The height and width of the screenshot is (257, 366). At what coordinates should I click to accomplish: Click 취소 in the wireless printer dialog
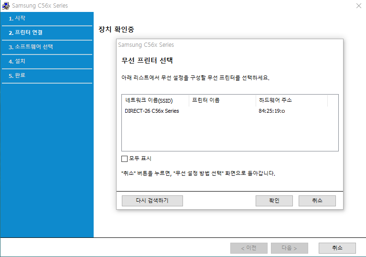click(317, 201)
